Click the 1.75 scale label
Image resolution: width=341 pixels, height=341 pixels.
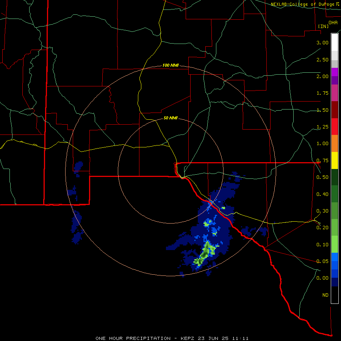coord(322,93)
